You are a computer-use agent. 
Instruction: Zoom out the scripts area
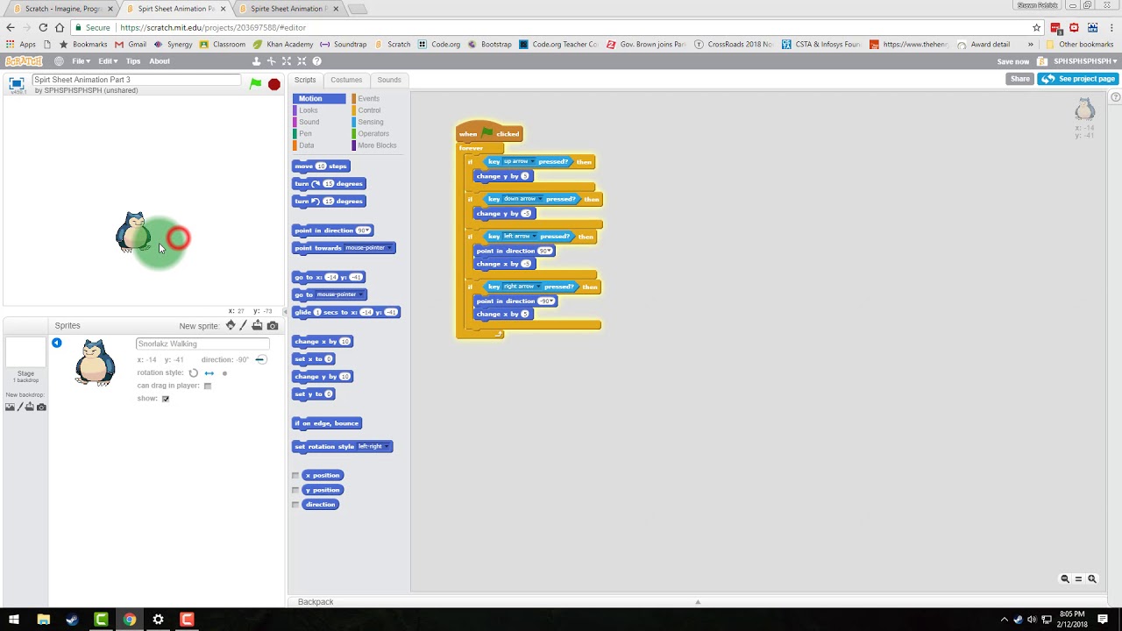[x=1065, y=578]
